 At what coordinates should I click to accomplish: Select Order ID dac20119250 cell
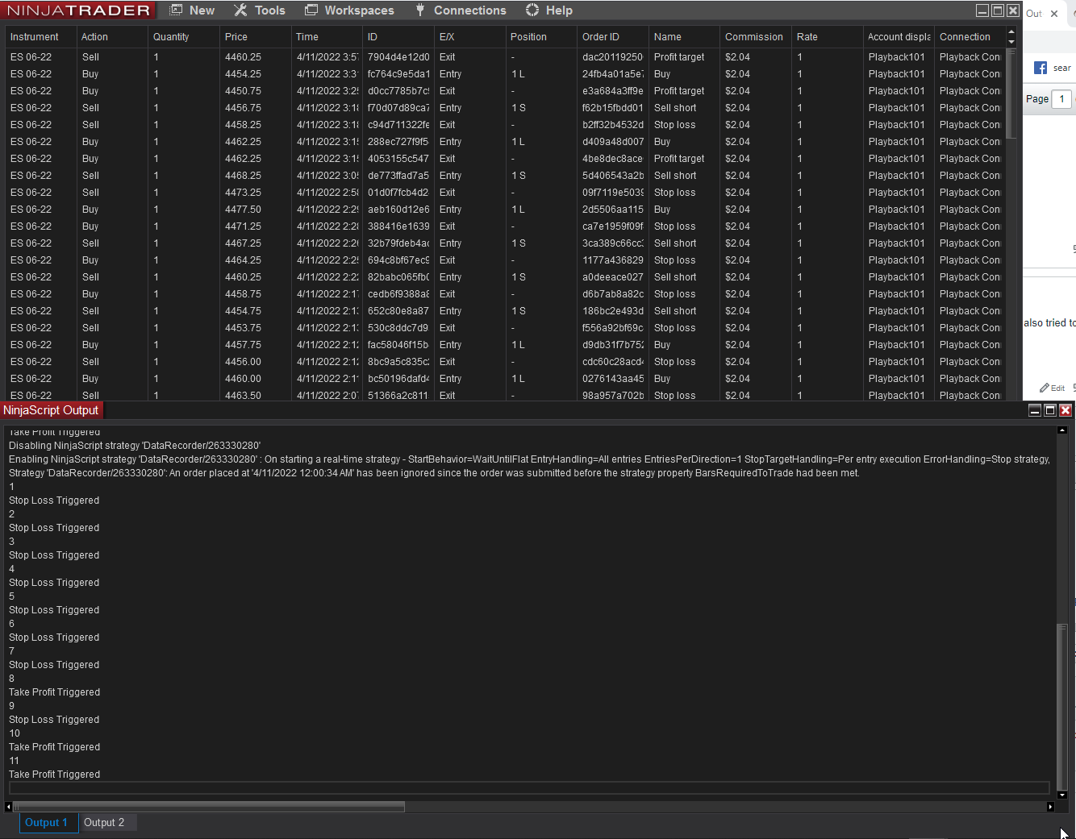click(612, 57)
